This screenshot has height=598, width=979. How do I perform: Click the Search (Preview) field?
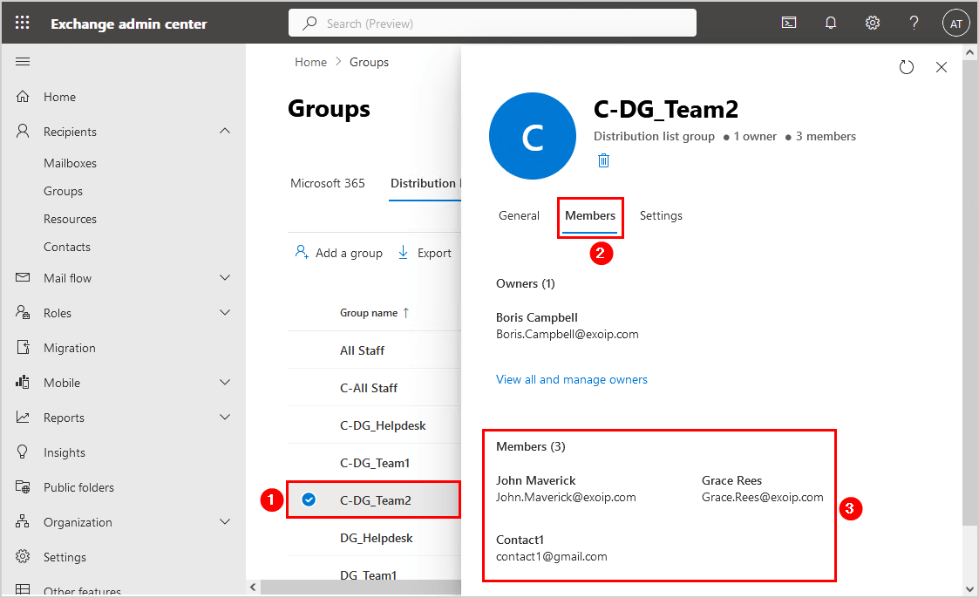(x=493, y=24)
